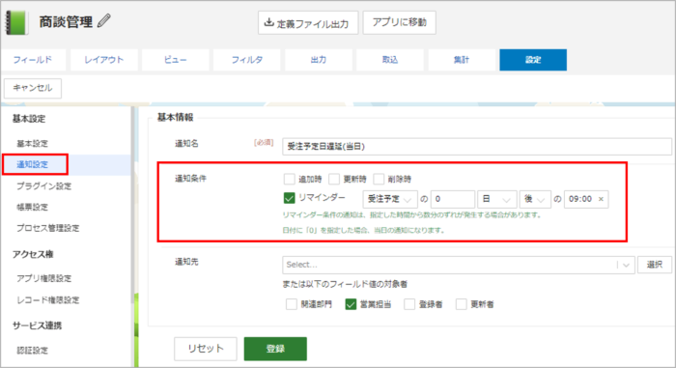Check the 更新者 checkbox under 通知先
Viewport: 676px width, 368px height.
(x=462, y=304)
